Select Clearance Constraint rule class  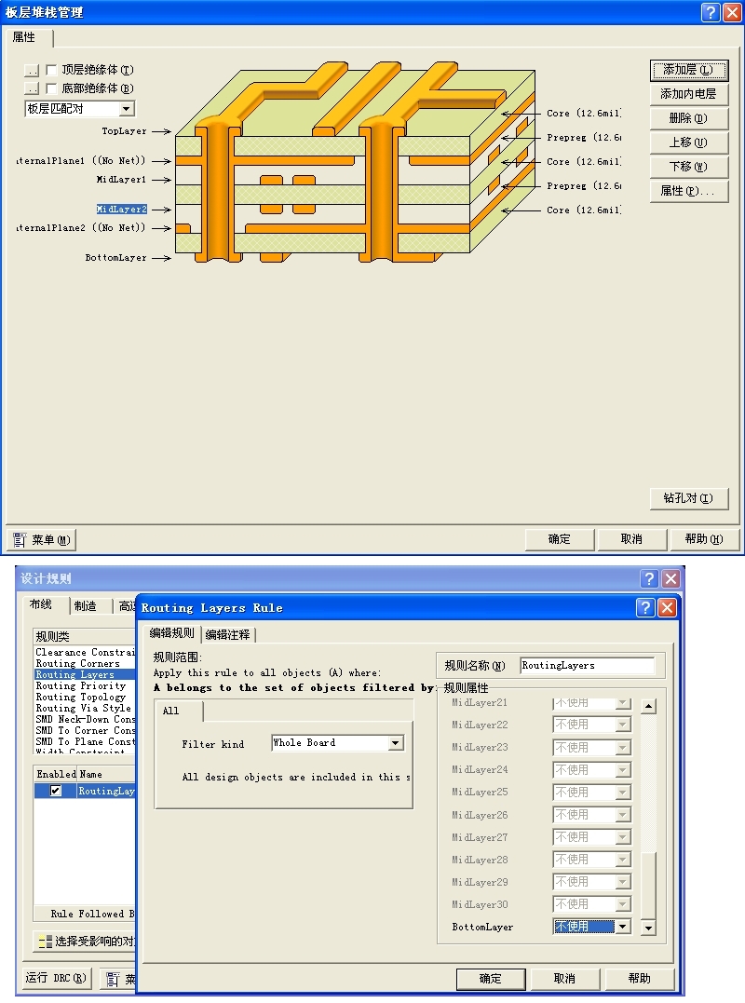pos(85,653)
